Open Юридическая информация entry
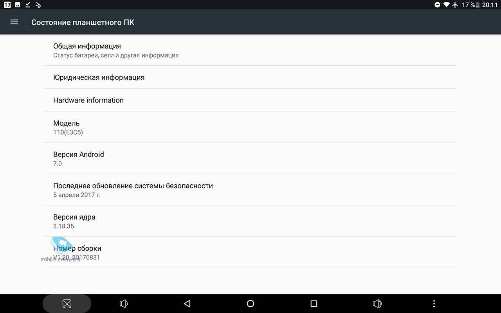 click(x=250, y=77)
